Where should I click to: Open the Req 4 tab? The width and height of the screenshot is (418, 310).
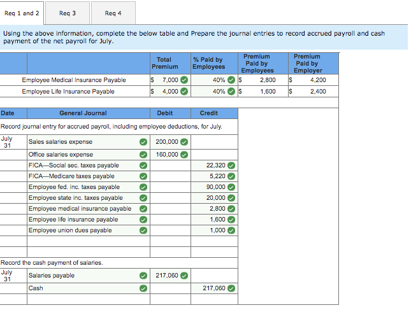[x=113, y=13]
